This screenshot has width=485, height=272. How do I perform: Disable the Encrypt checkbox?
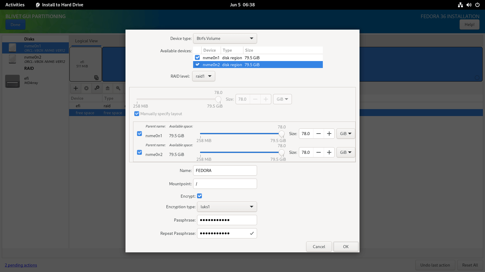tap(199, 196)
